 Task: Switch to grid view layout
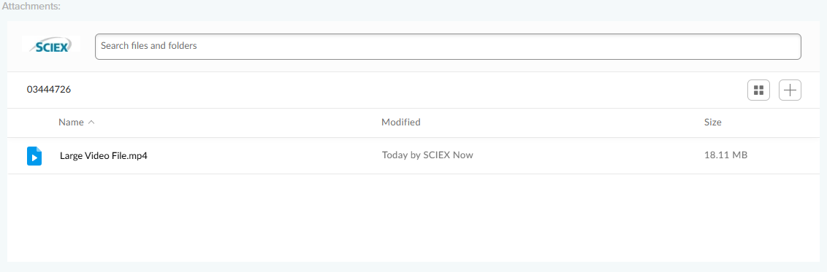pos(758,90)
